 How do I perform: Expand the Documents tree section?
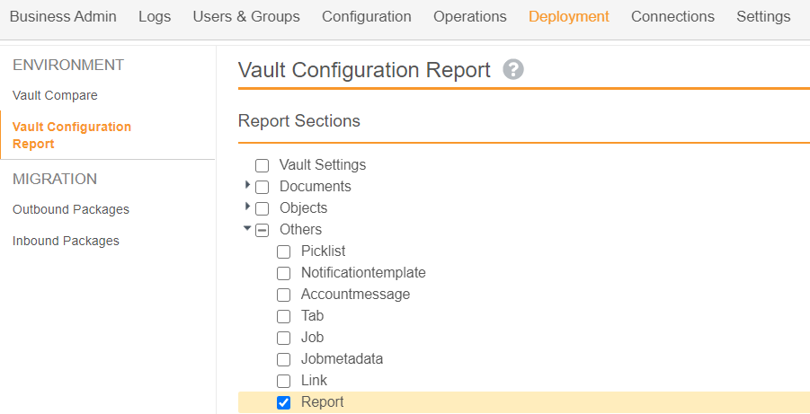click(x=247, y=185)
